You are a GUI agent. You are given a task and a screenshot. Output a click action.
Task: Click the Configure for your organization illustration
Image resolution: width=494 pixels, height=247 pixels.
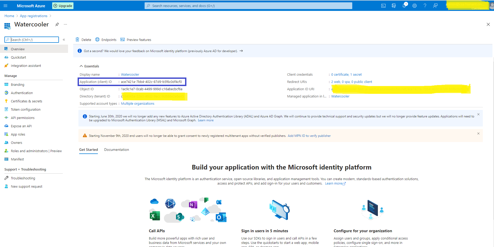pos(372,210)
